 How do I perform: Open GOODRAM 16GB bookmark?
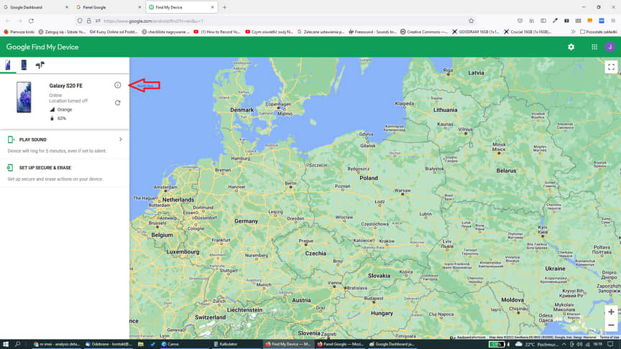(476, 32)
